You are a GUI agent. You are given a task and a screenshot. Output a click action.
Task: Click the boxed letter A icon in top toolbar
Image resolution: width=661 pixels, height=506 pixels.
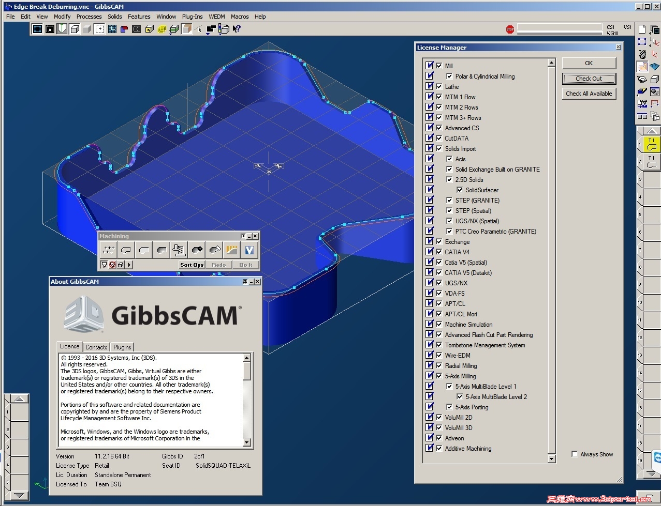point(50,29)
